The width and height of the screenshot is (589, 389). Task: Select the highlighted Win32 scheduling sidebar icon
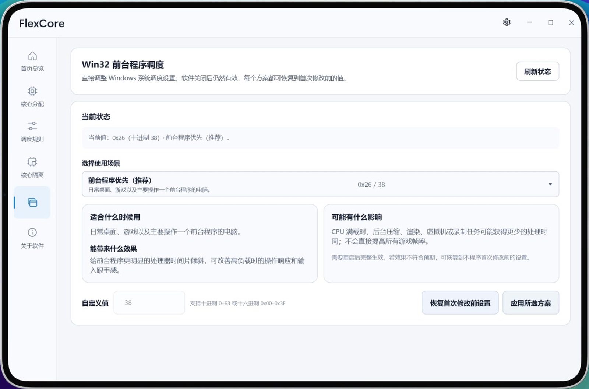tap(32, 202)
